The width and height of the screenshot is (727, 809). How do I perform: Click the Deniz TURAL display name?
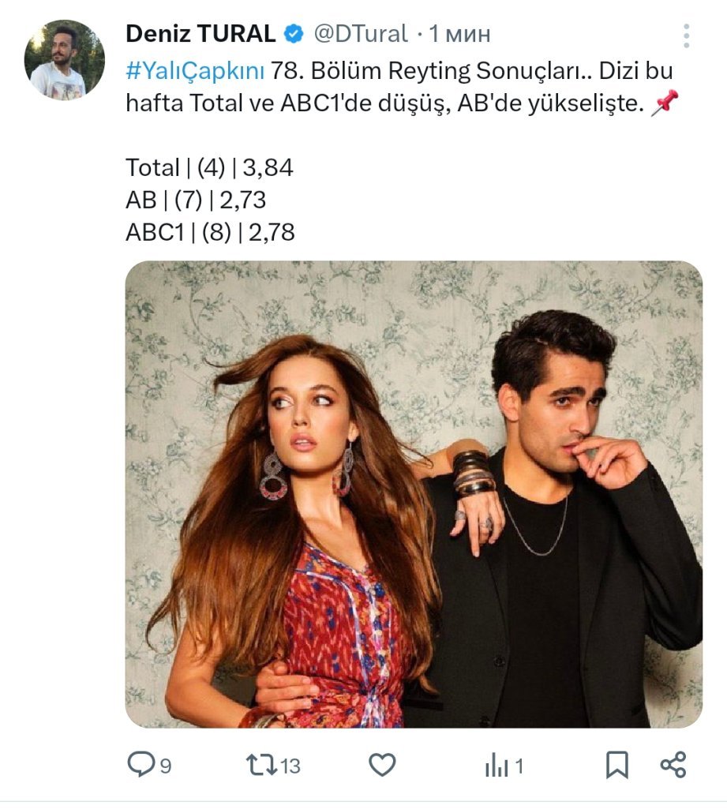(200, 34)
